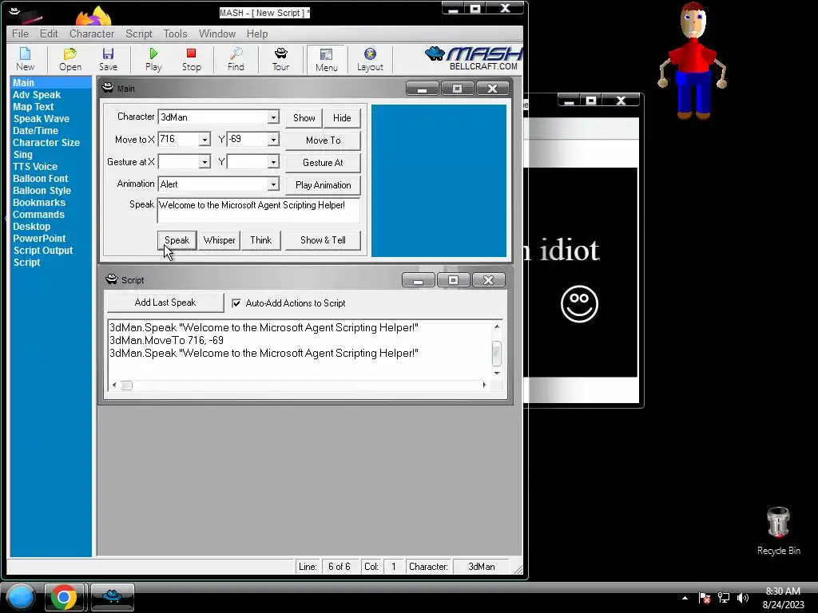Open the Recycle Bin on the desktop

[778, 531]
